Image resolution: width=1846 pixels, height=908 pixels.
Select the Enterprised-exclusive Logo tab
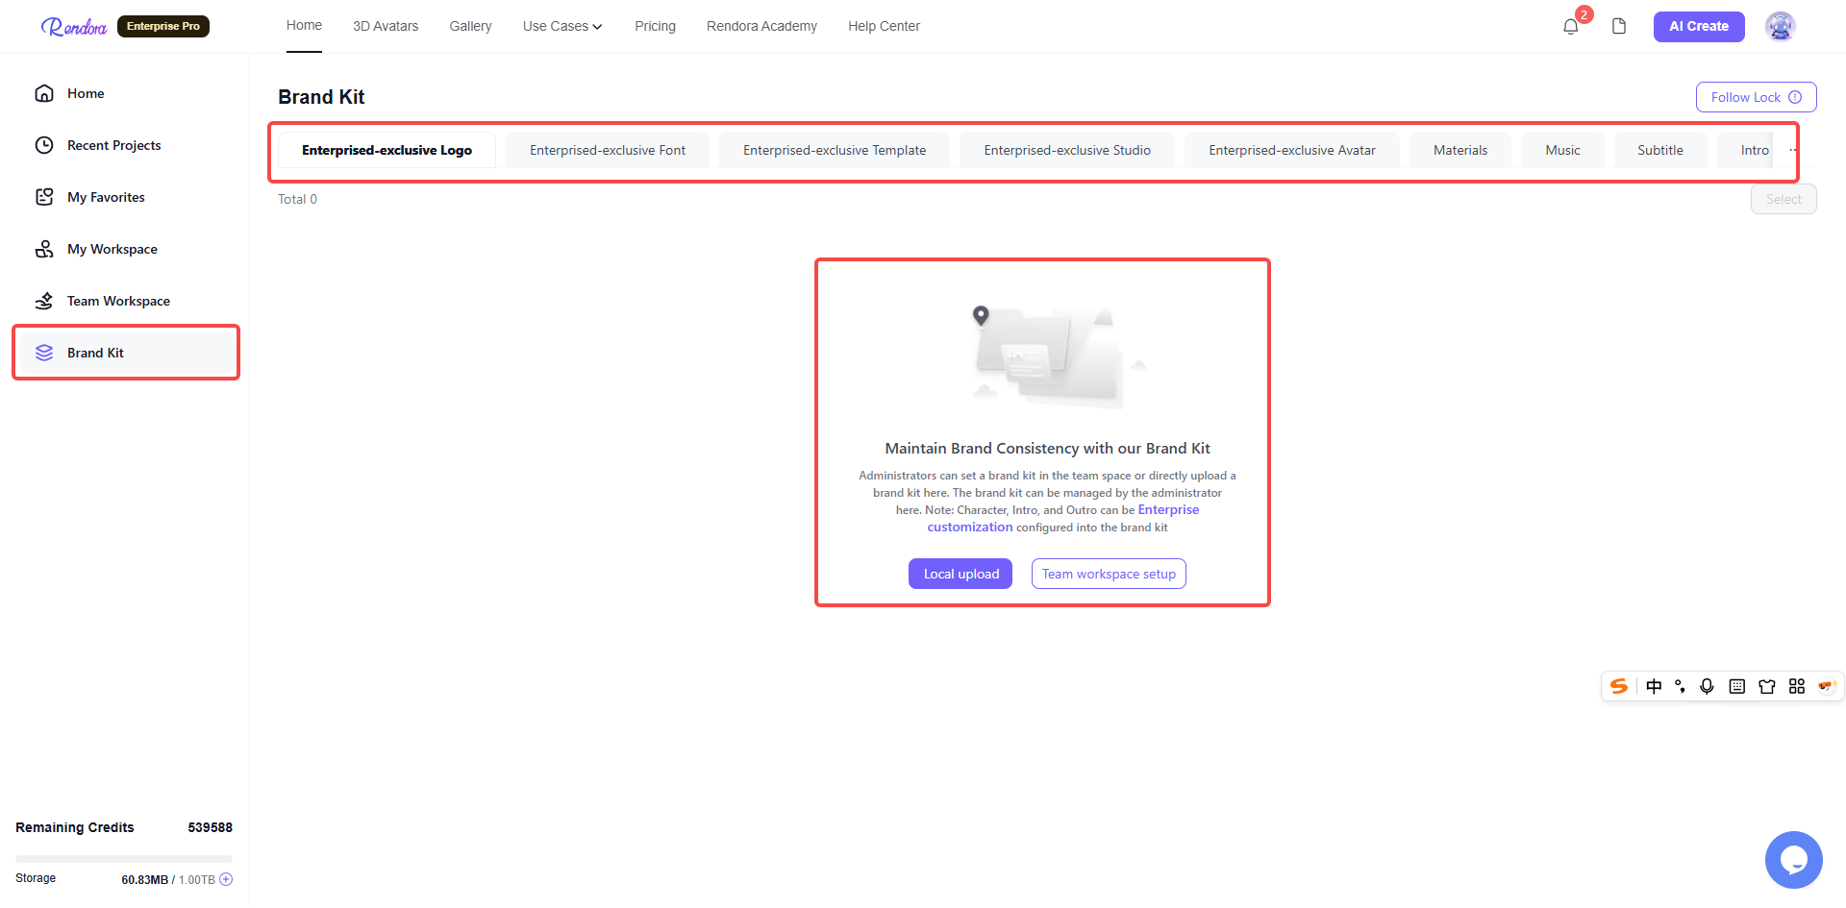(387, 150)
